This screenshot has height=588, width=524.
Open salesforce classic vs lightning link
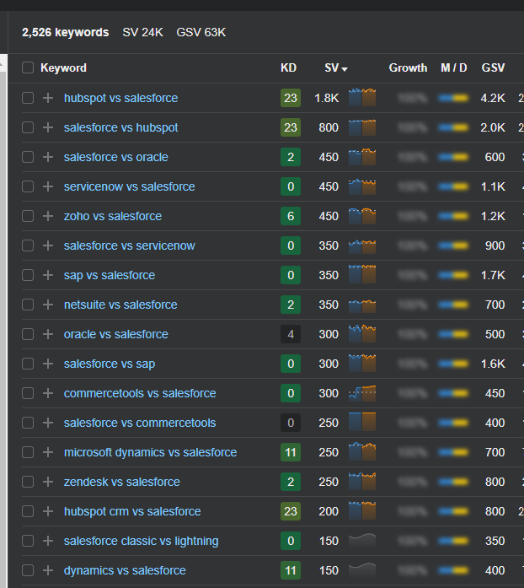(x=141, y=541)
